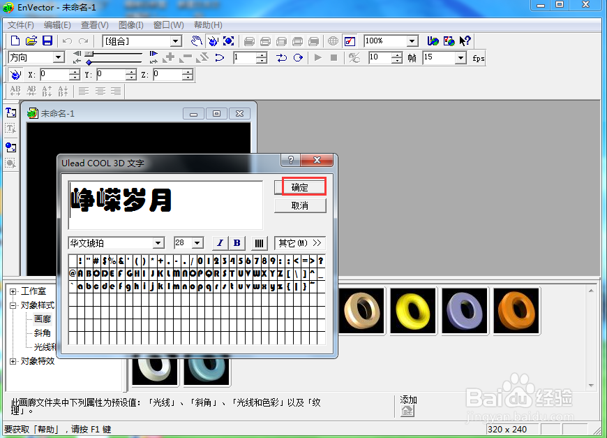
Task: Click the vertical bars icon in text dialog
Action: point(259,243)
